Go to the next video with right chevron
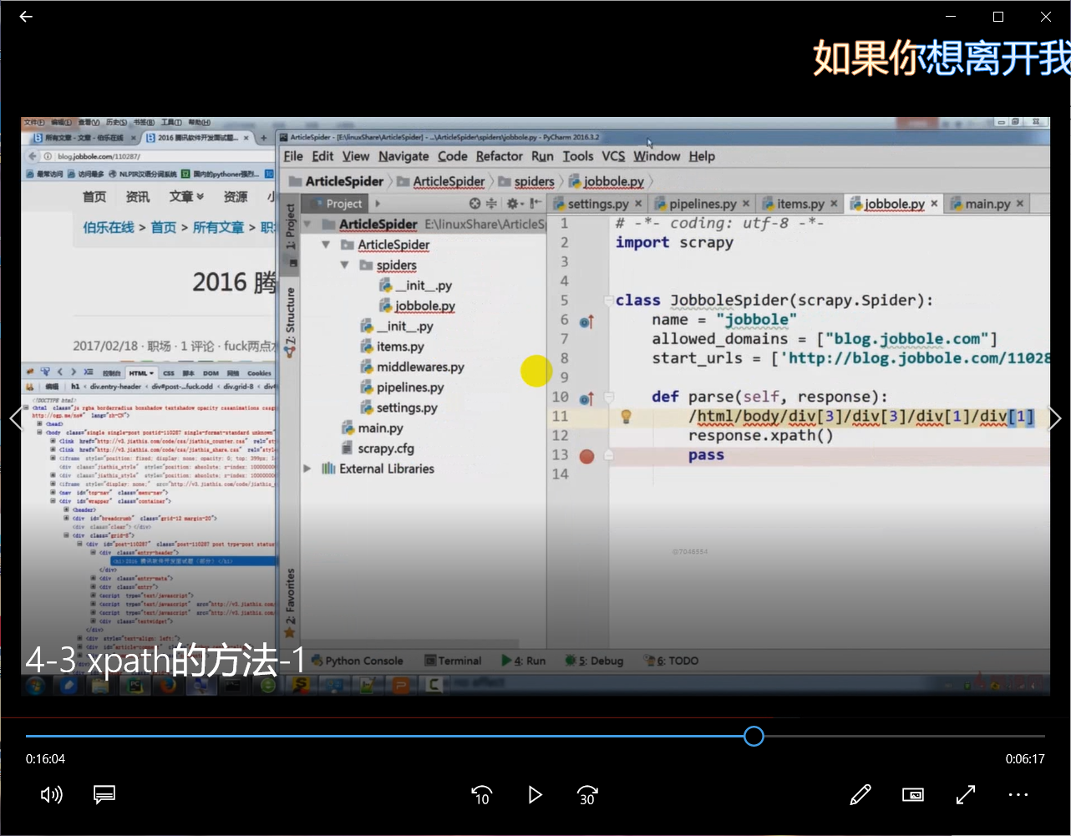This screenshot has height=836, width=1071. tap(1055, 418)
